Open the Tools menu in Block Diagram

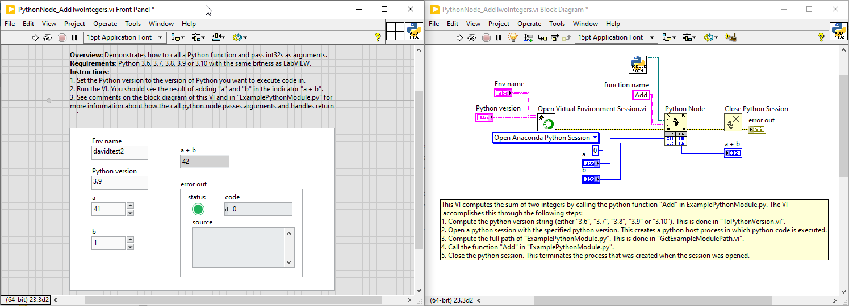click(557, 24)
